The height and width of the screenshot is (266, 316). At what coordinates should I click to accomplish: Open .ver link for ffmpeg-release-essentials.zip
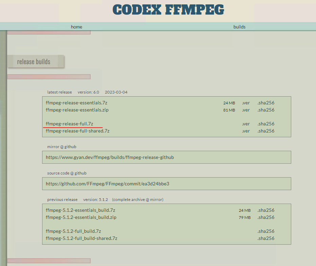[x=246, y=110]
